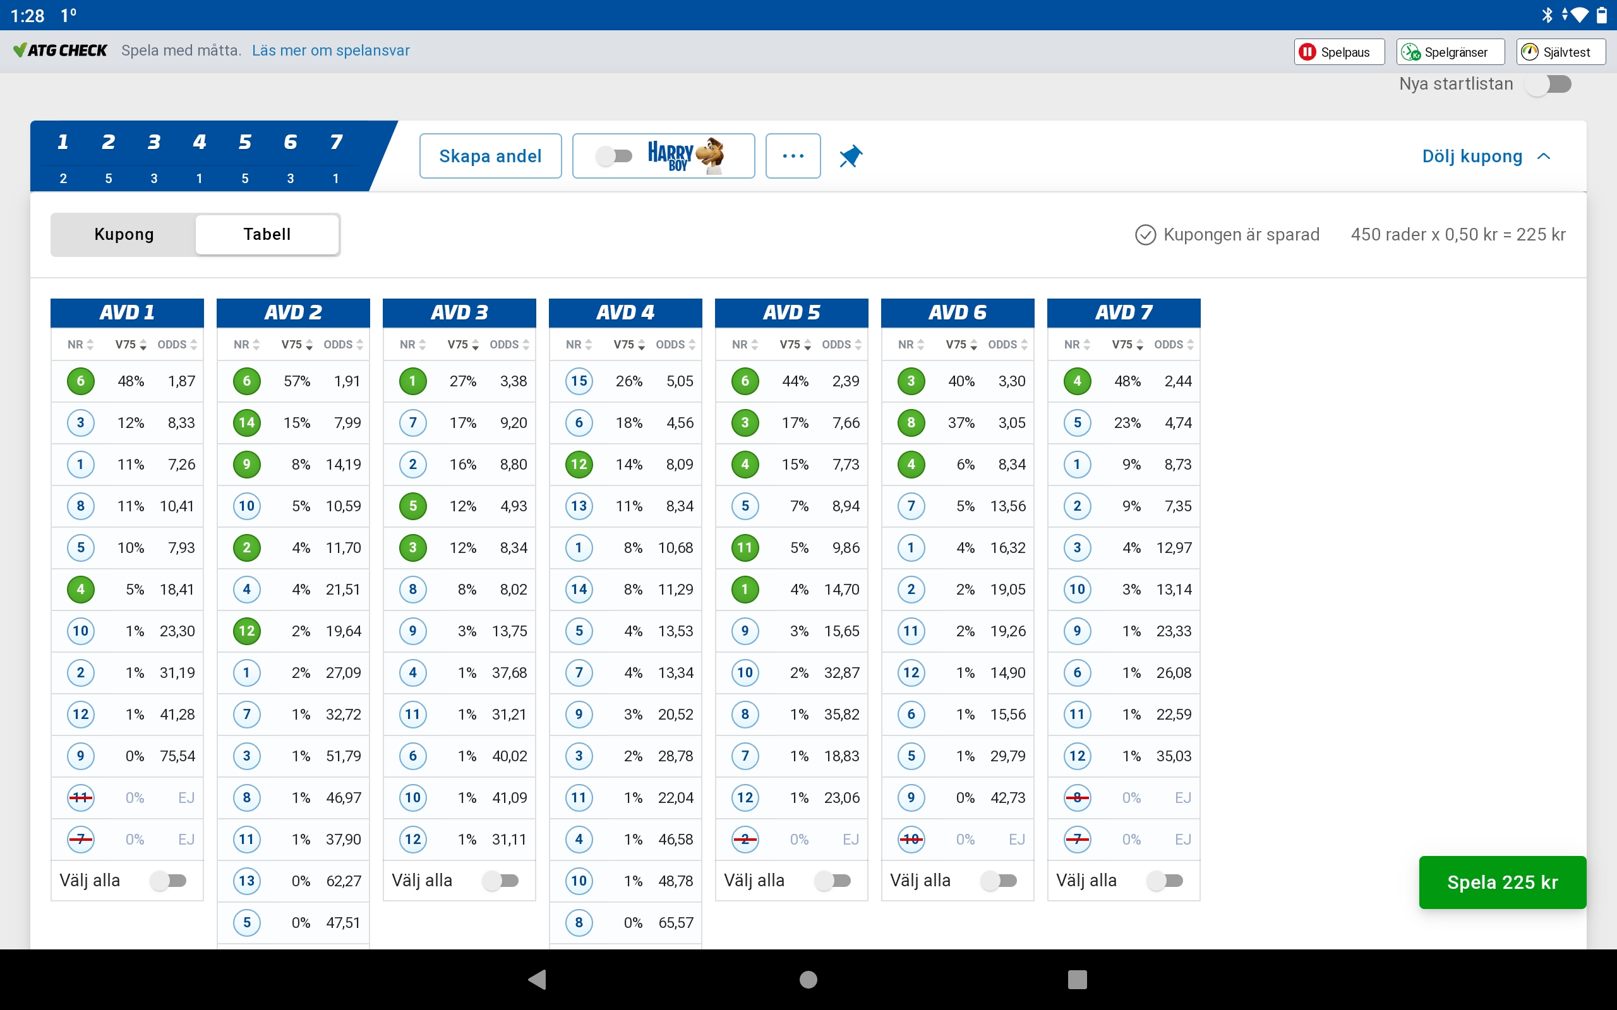Sort AVD 3 by NR column
1617x1010 pixels.
point(412,345)
